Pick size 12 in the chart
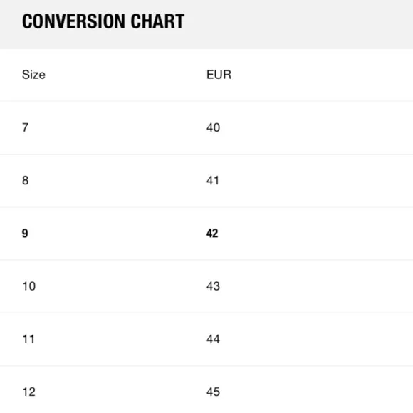The width and height of the screenshot is (413, 413). click(29, 392)
